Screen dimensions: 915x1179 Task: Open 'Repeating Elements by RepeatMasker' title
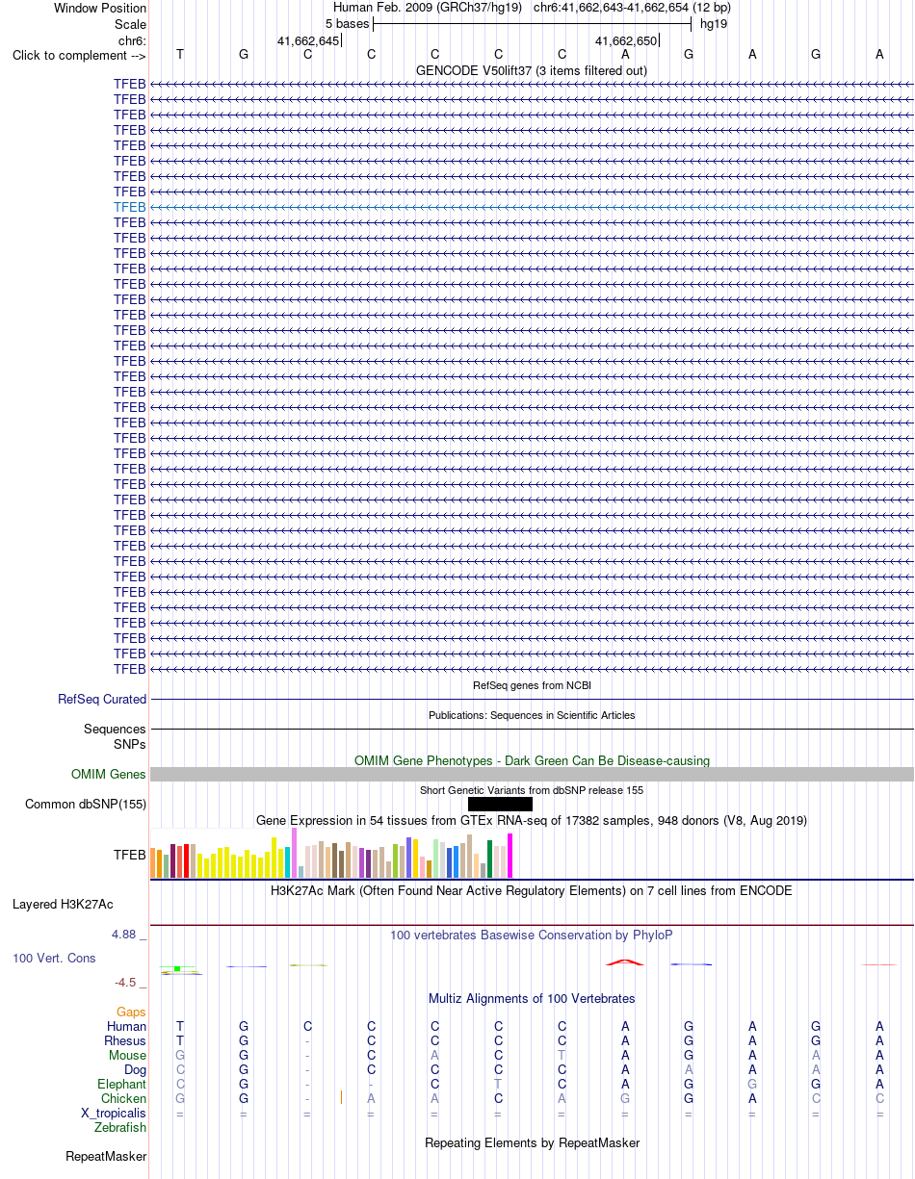tap(532, 1143)
